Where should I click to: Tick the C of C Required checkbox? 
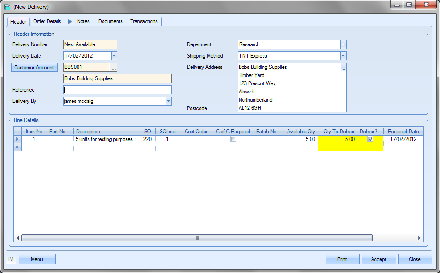(233, 139)
